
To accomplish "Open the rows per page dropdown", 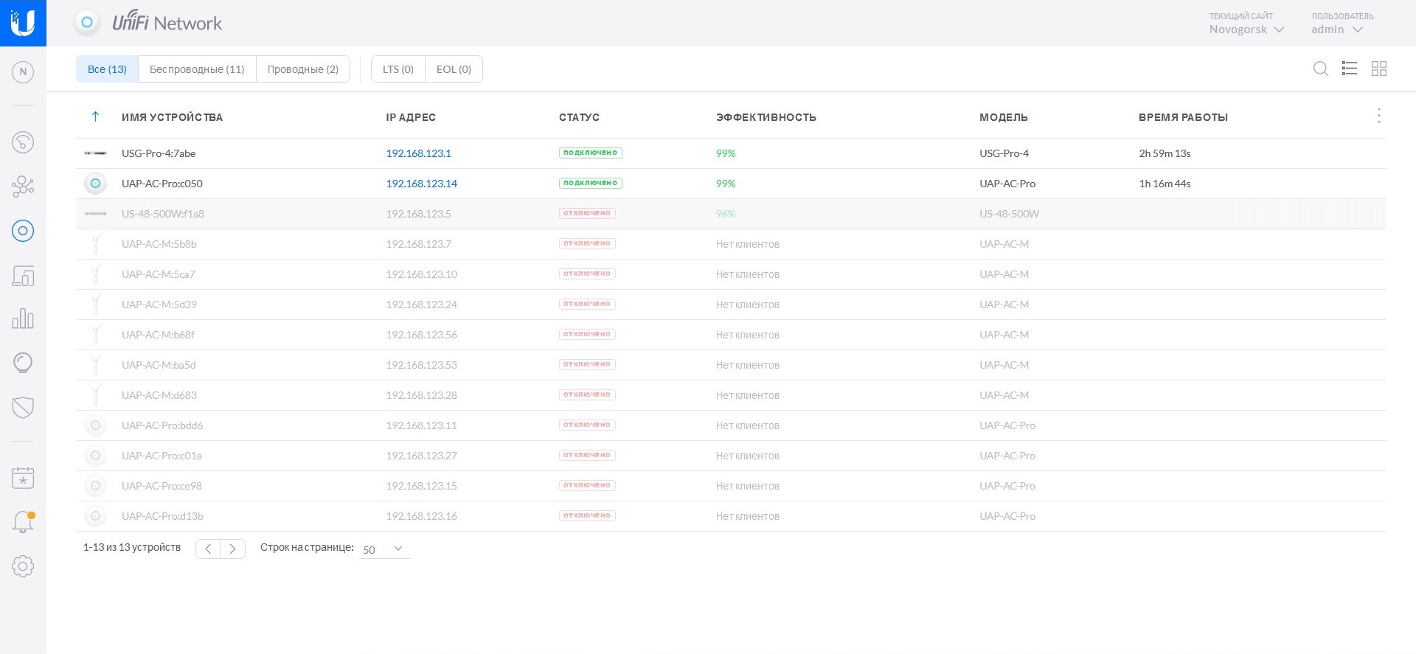I will (x=383, y=549).
